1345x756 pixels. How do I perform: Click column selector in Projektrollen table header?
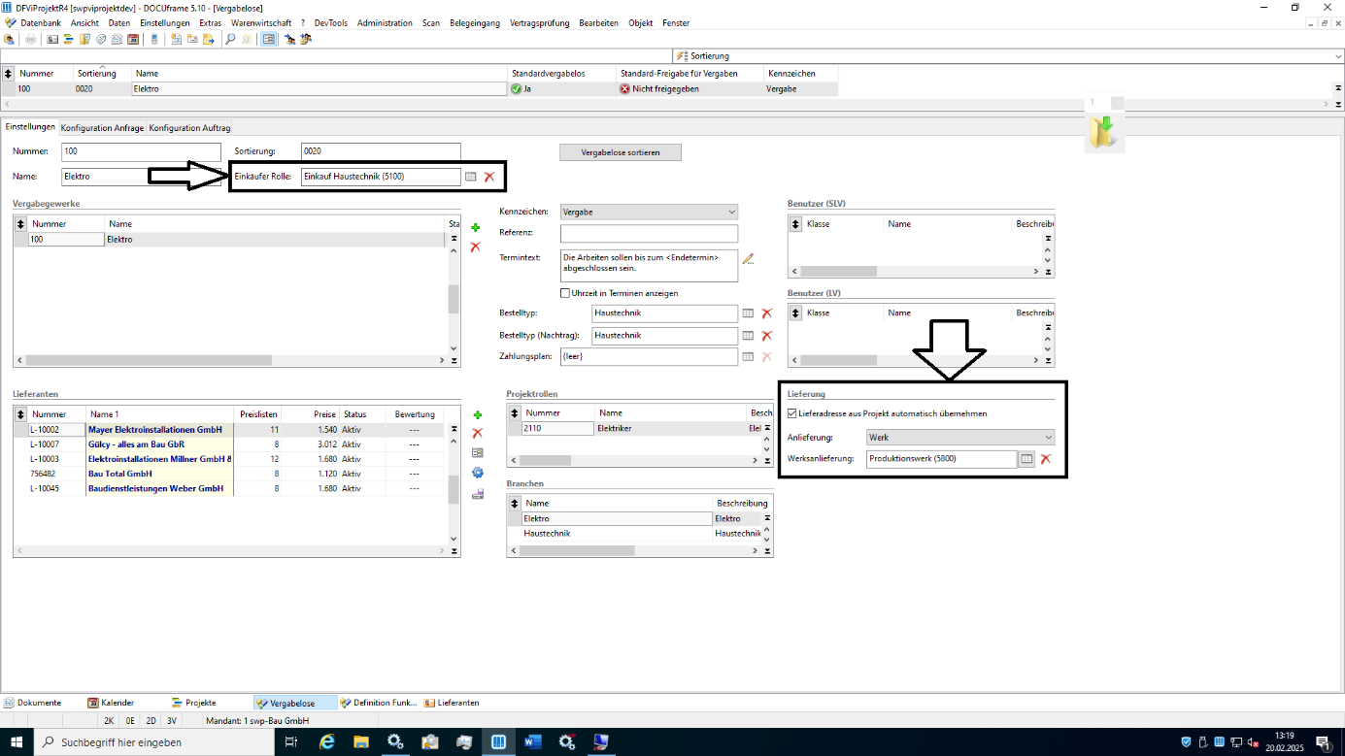coord(514,412)
